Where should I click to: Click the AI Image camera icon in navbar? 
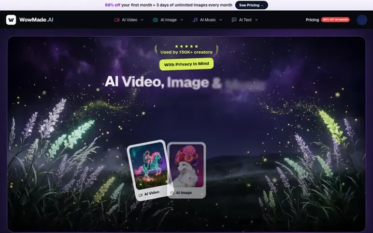(156, 20)
